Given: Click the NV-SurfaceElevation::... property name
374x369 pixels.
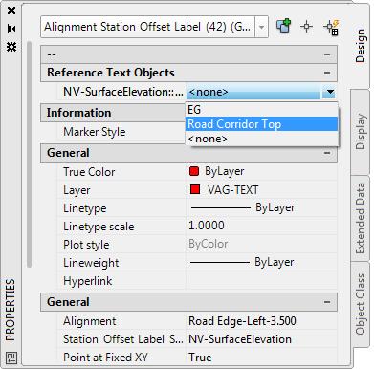Looking at the screenshot, I should pyautogui.click(x=123, y=92).
